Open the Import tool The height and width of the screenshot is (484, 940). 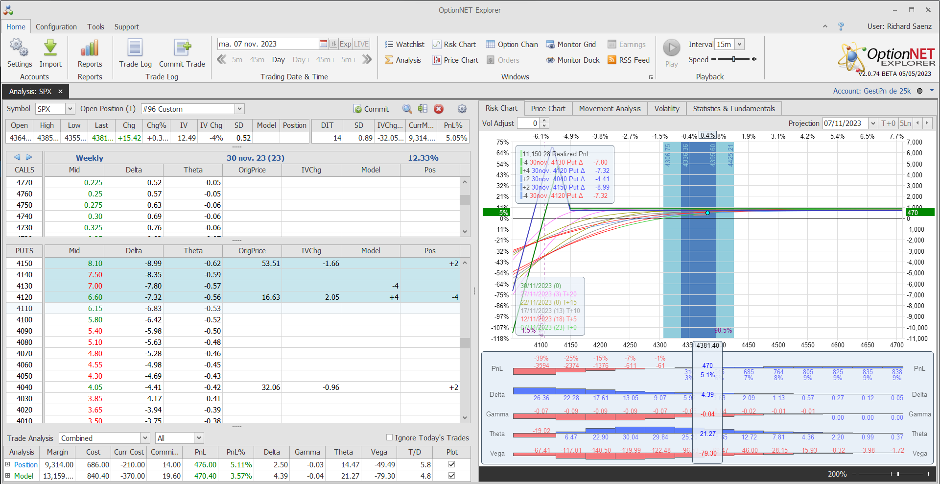50,48
